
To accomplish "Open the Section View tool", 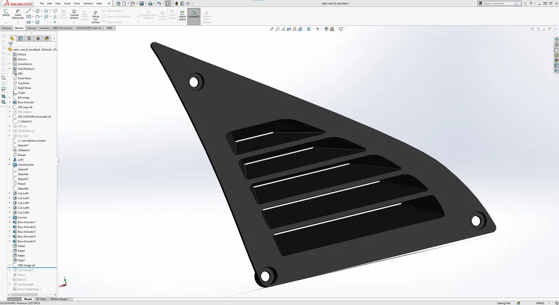I will (289, 29).
